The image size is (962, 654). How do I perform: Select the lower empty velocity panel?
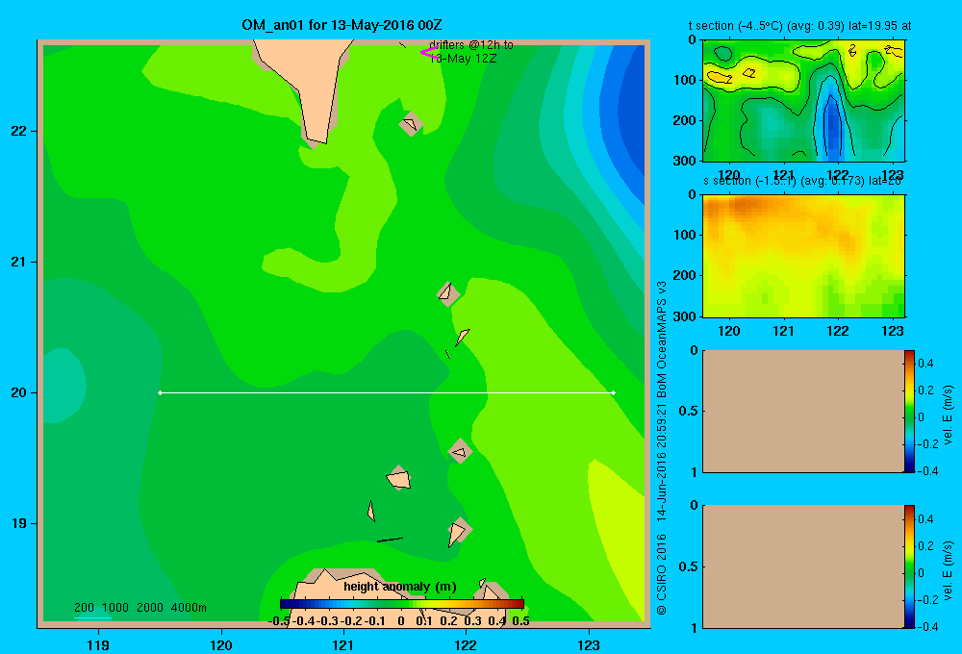(802, 566)
